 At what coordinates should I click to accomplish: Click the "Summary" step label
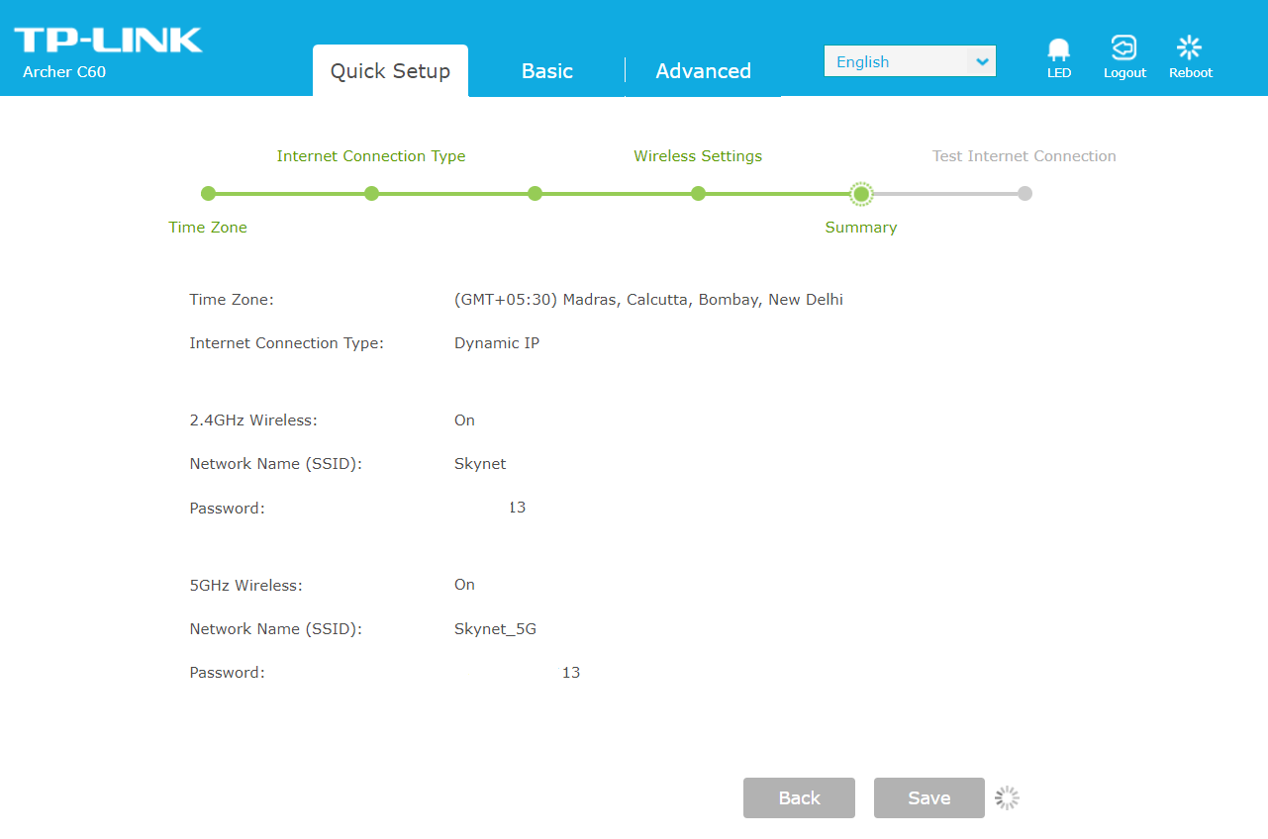[x=861, y=228]
